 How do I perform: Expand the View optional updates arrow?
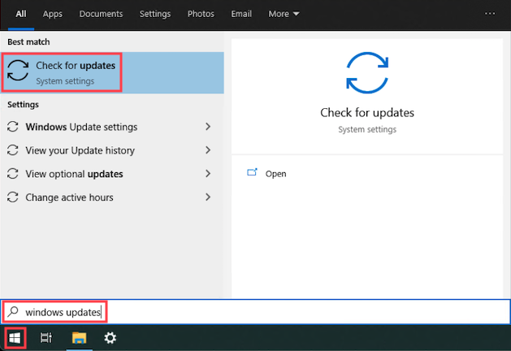pos(208,174)
